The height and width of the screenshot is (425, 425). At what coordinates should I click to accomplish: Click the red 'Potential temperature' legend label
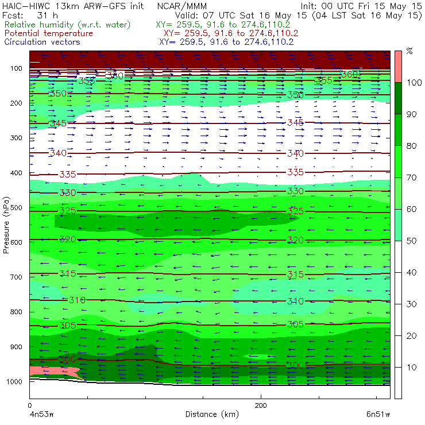49,33
